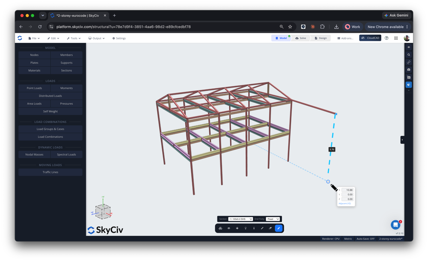
Task: Open the Plates panel
Action: coord(34,62)
